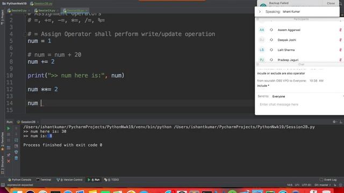
Task: Open the Structure tool window on left edge
Action: [2, 165]
